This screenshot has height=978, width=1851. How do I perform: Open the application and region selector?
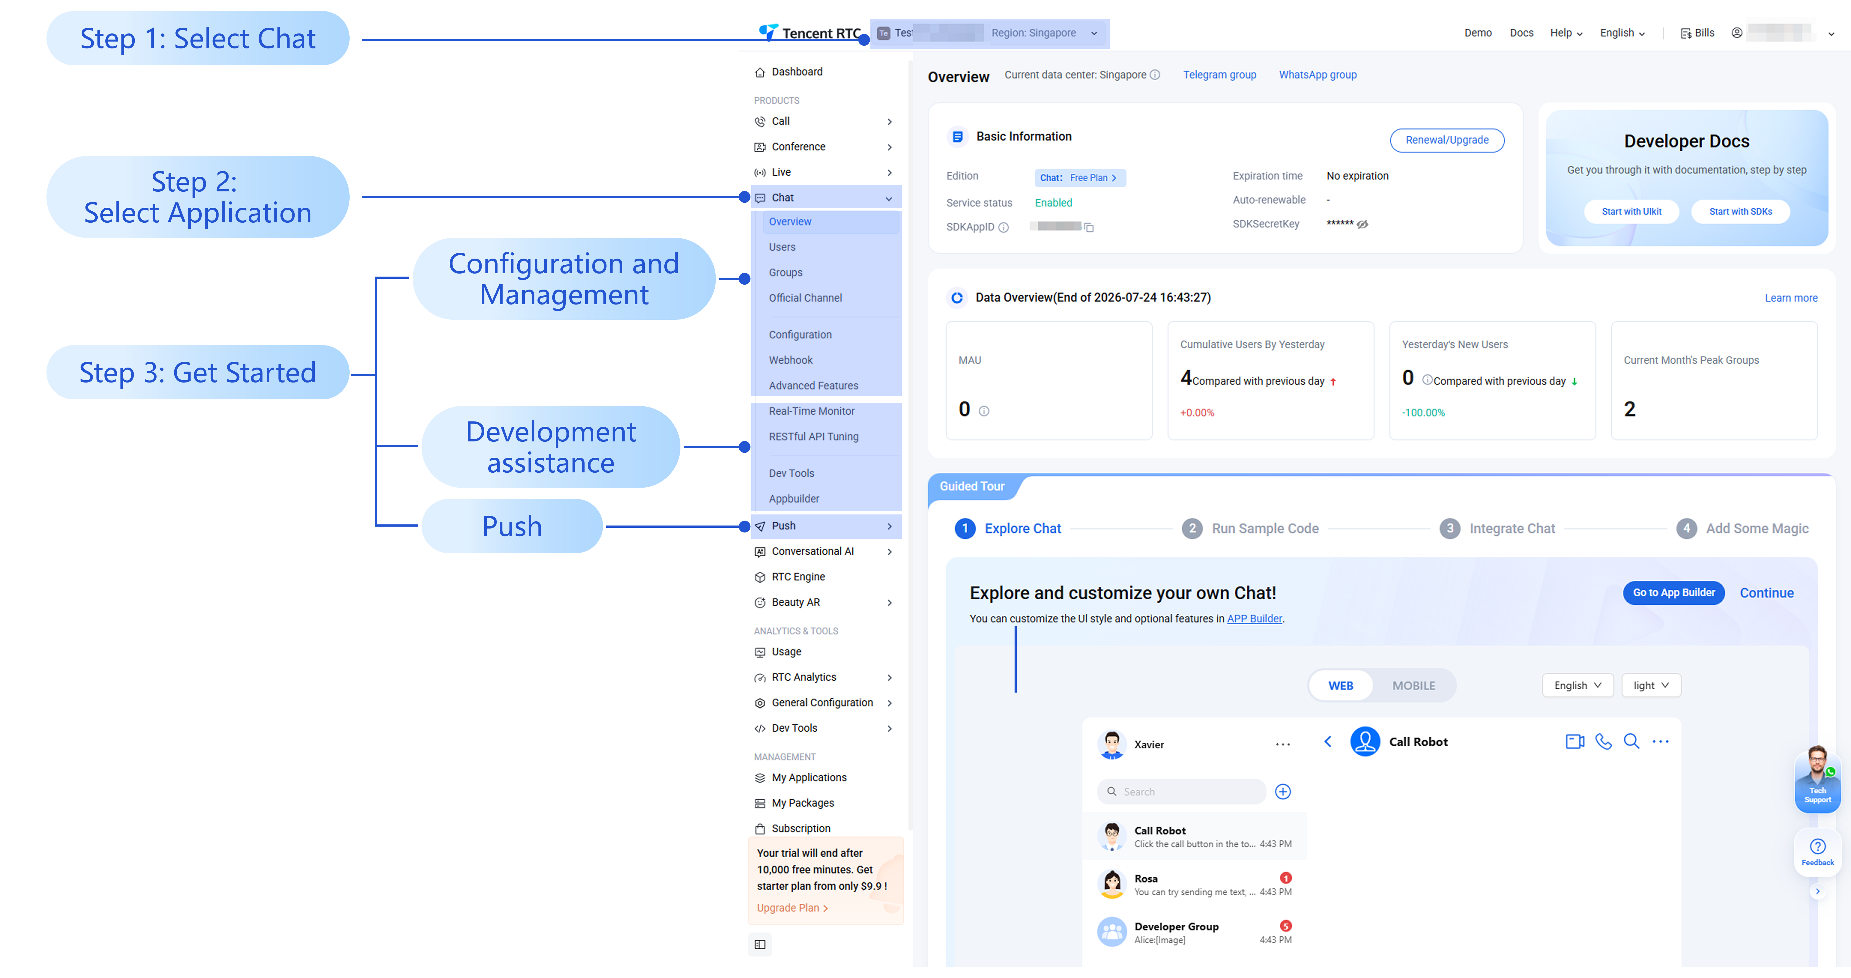tap(989, 33)
